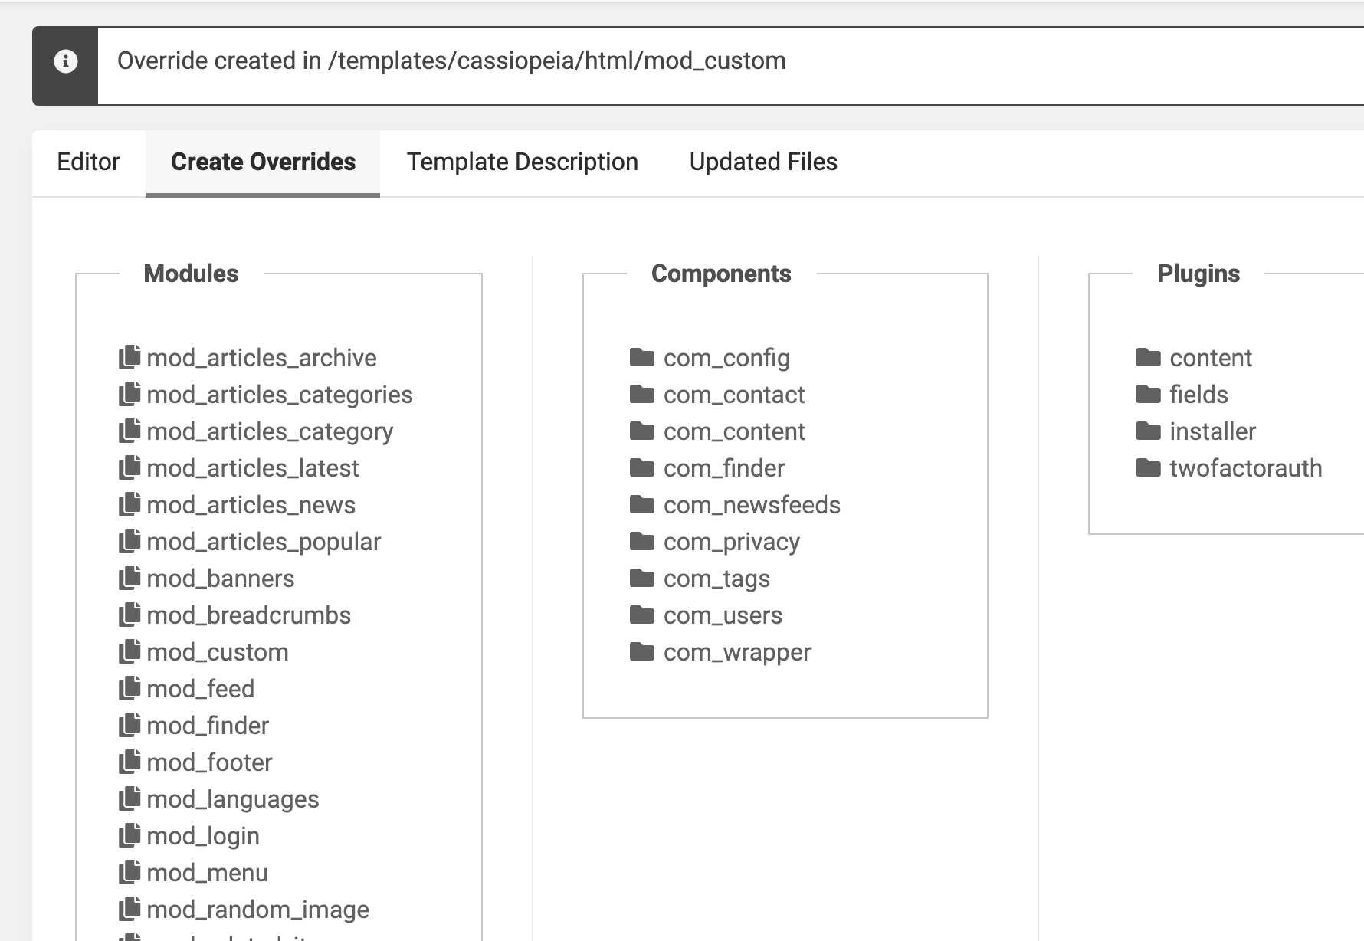Click the folder icon for com_privacy
This screenshot has width=1364, height=941.
(x=641, y=541)
